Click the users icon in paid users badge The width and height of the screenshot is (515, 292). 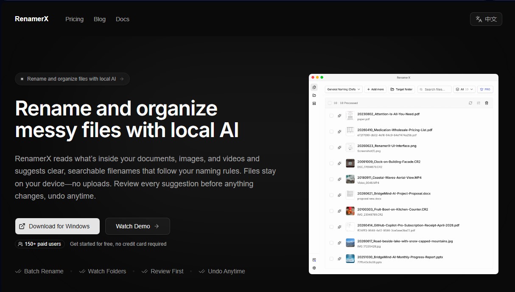[x=20, y=244]
